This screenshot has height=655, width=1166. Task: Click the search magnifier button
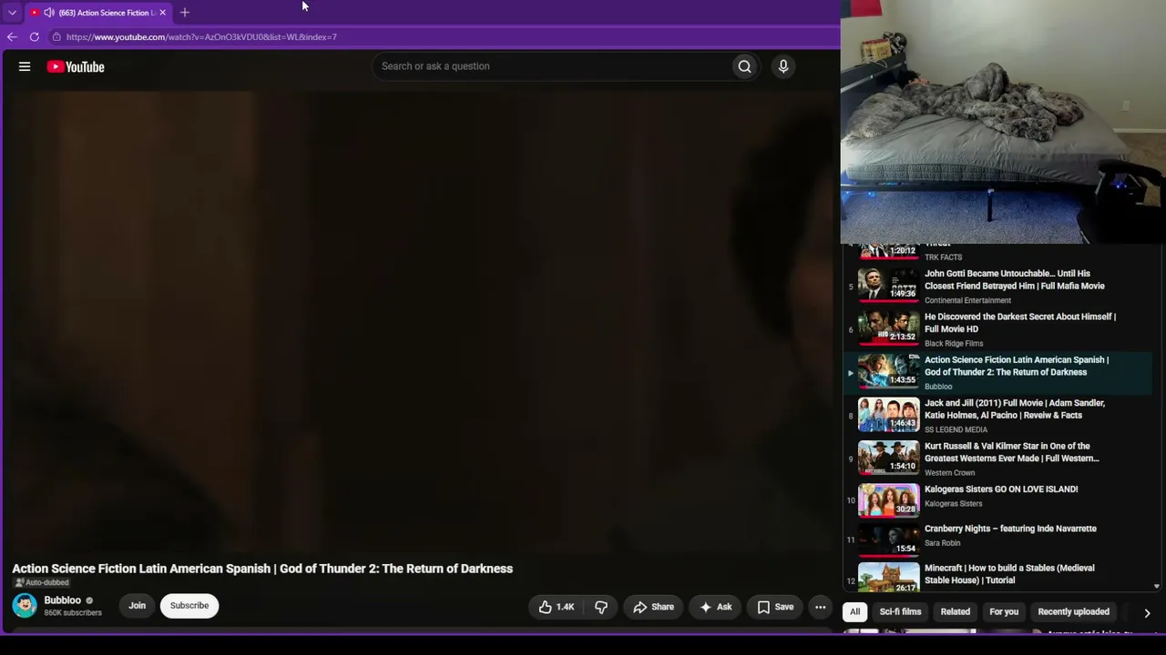pos(744,66)
